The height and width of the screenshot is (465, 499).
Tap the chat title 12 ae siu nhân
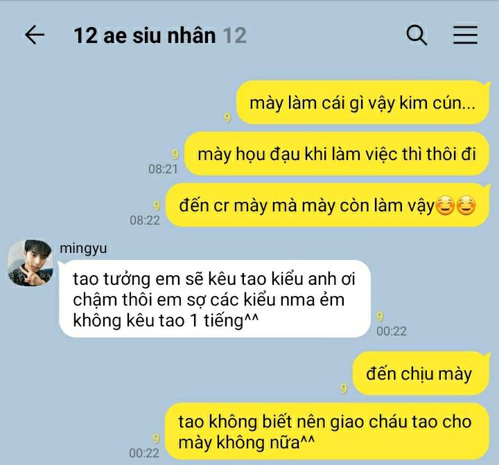pos(145,35)
